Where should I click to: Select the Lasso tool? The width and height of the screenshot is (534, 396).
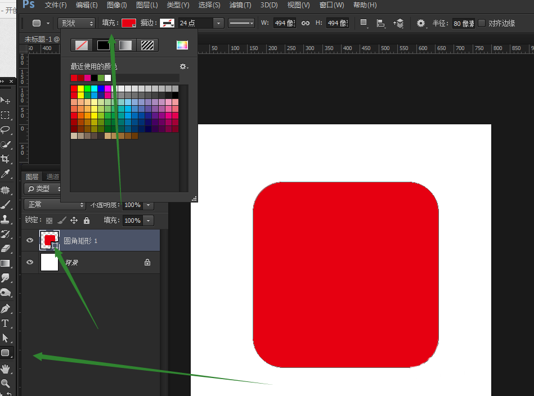(6, 130)
